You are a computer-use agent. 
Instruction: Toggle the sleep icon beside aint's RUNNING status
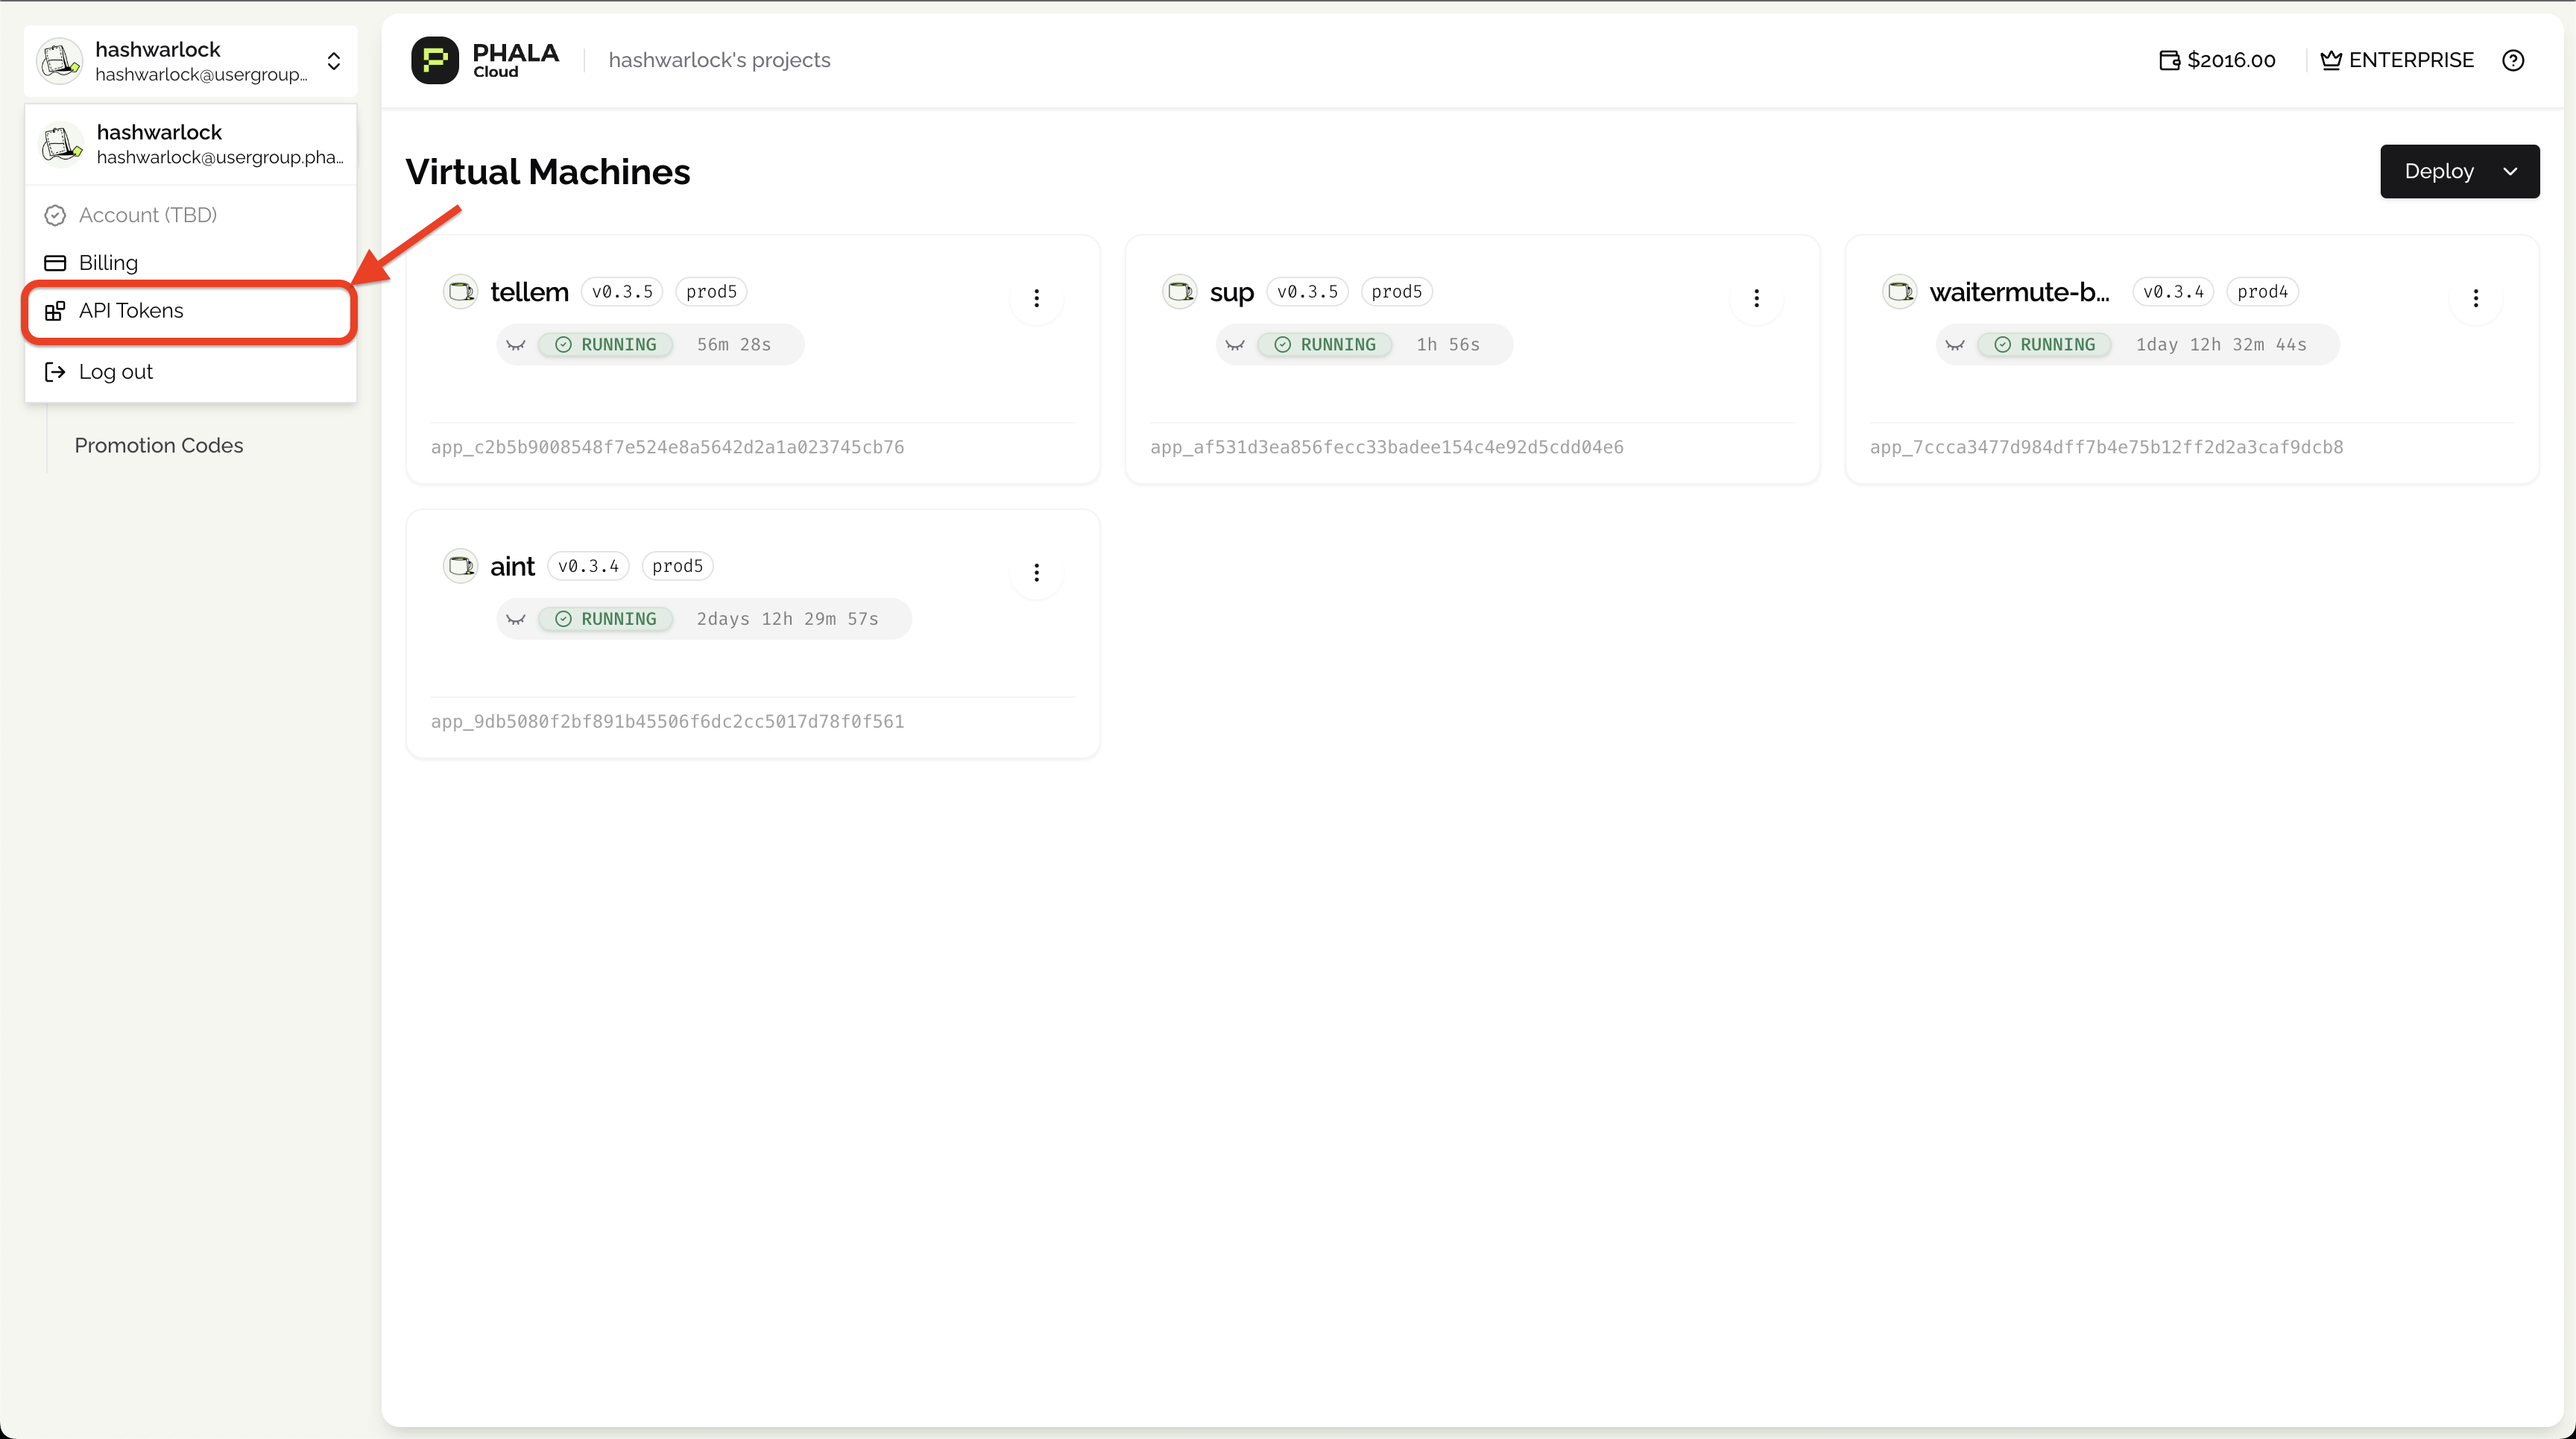point(517,618)
